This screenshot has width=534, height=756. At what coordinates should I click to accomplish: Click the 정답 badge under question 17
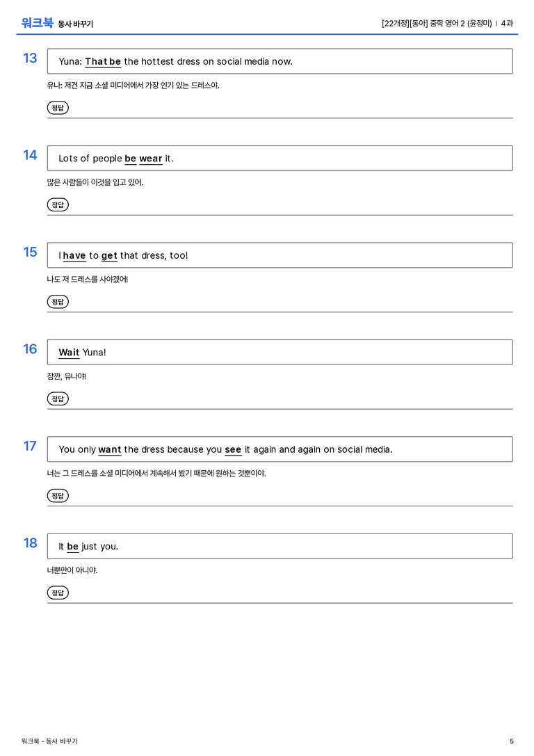[58, 496]
